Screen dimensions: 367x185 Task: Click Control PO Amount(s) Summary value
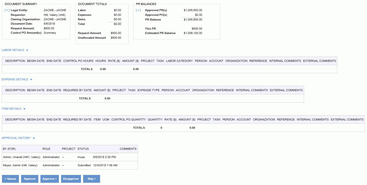50,33
